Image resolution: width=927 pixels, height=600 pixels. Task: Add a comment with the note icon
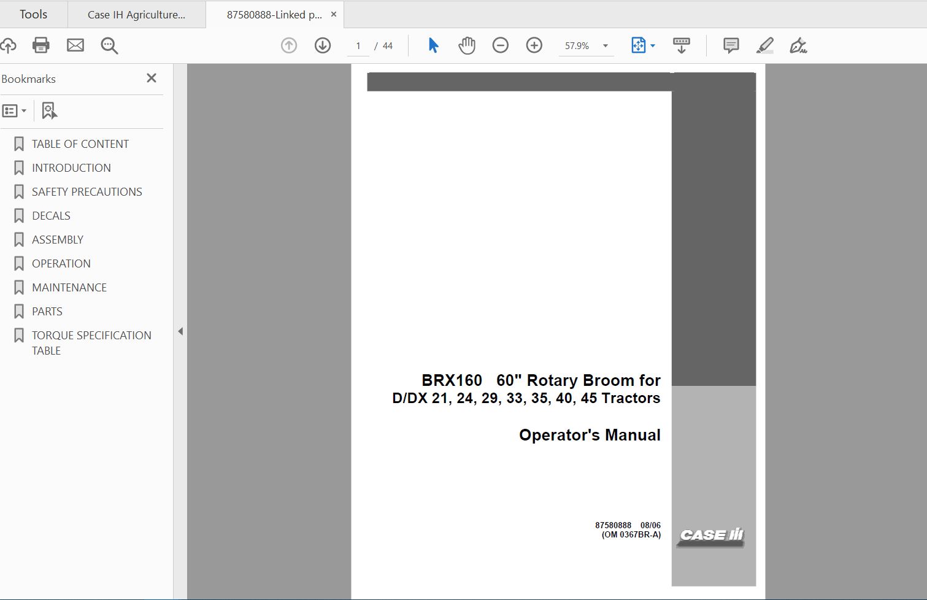[x=731, y=45]
